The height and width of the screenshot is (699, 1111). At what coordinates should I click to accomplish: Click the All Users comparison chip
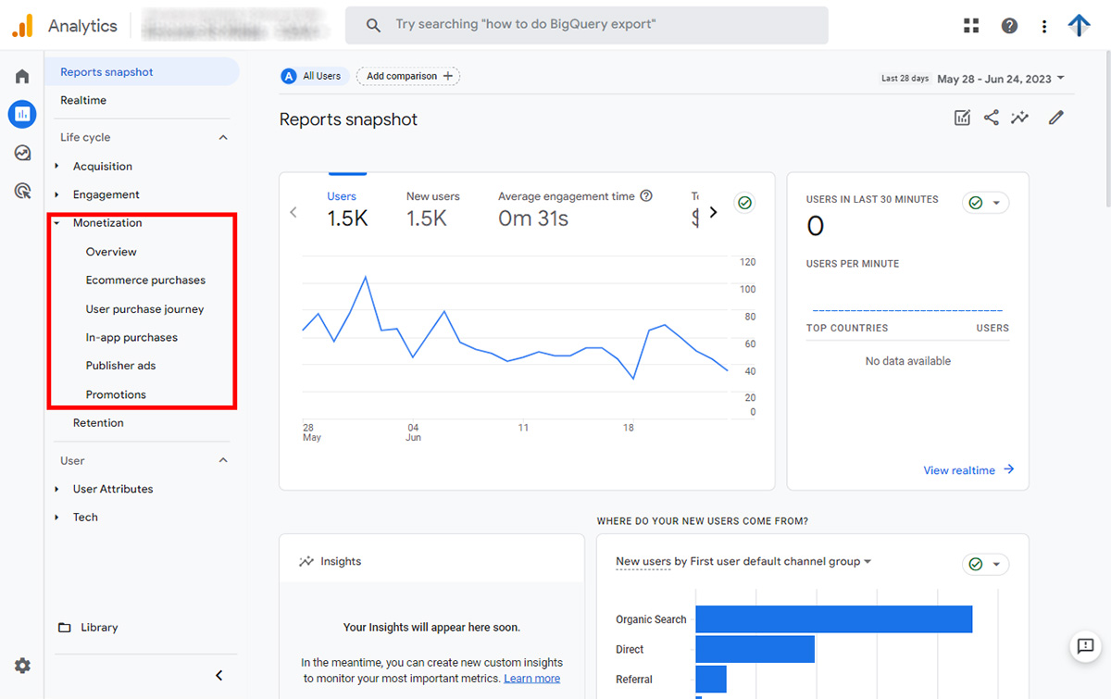point(314,76)
